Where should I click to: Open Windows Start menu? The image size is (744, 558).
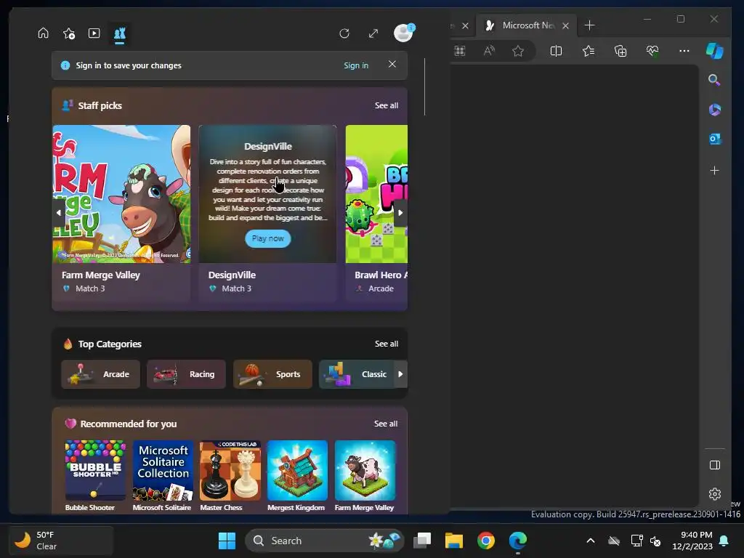tap(227, 541)
